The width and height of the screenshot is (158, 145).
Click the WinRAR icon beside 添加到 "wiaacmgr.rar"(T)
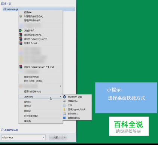(21, 39)
